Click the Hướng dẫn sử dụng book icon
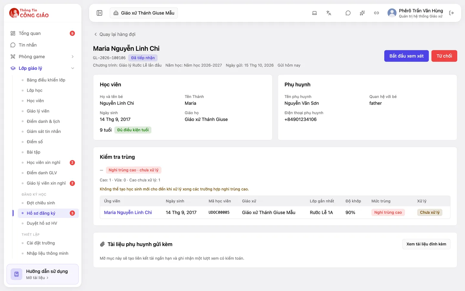Viewport: 465px width, 291px height. coord(16,274)
